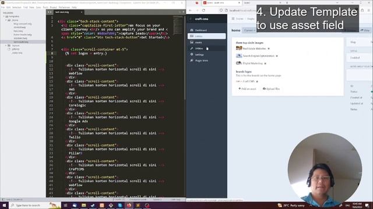The height and width of the screenshot is (209, 373).
Task: Close the tech-stack.twig editor tab
Action: click(82, 12)
